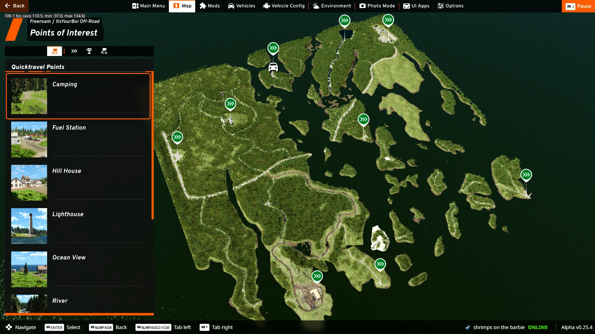Click the Alpha v0.25.4 version label
The width and height of the screenshot is (595, 334).
(577, 327)
